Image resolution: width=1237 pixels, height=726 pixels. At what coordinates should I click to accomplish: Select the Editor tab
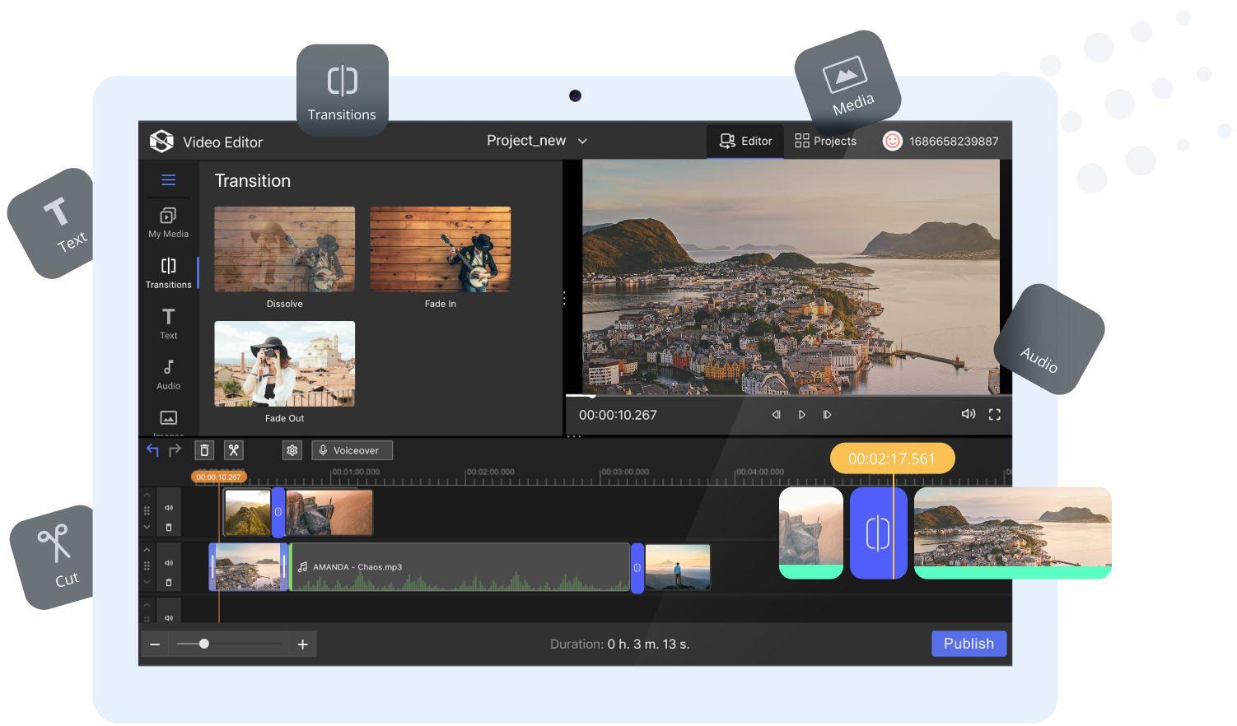745,141
